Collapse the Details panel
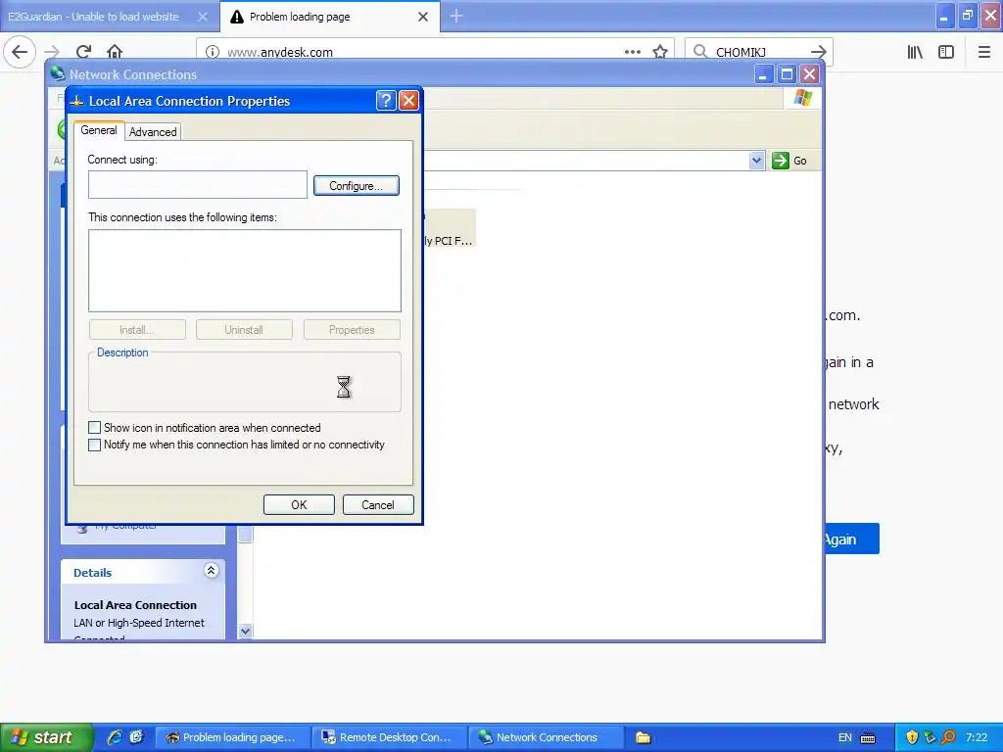 click(x=212, y=571)
